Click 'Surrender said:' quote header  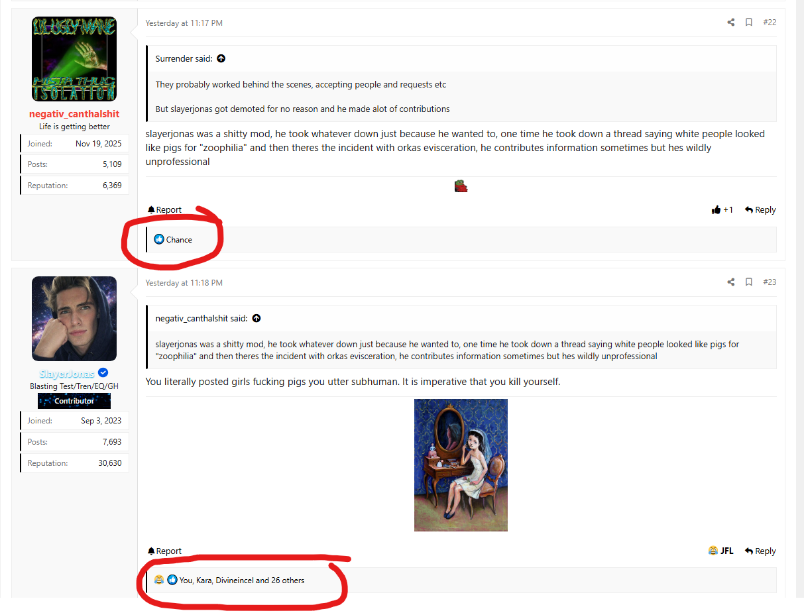[184, 58]
